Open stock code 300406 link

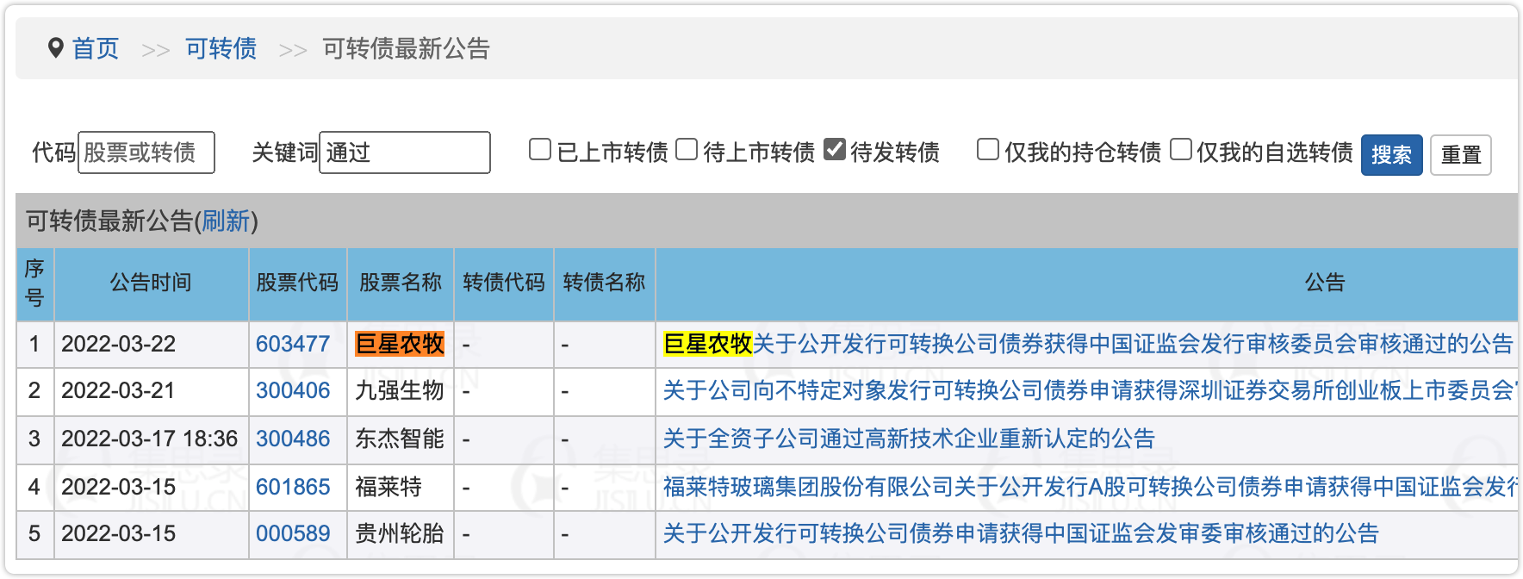click(x=293, y=391)
